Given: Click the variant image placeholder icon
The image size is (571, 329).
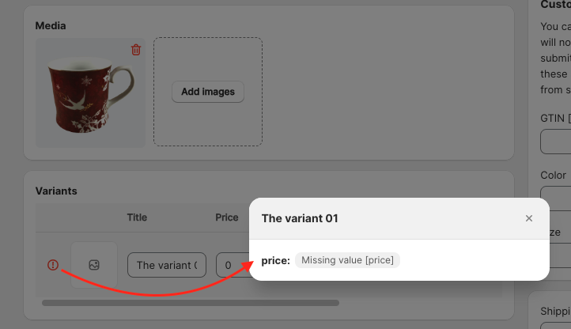Looking at the screenshot, I should click(94, 265).
